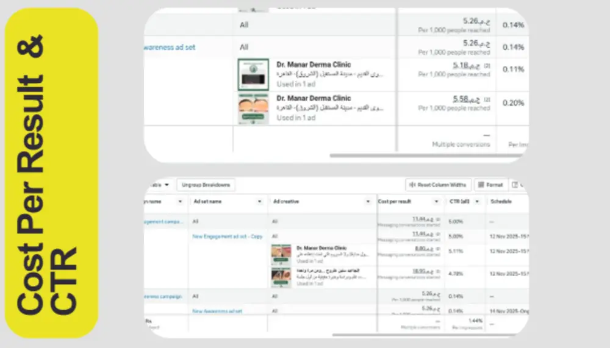This screenshot has height=348, width=610.
Task: Click the panel icon right of Format button
Action: [x=515, y=185]
